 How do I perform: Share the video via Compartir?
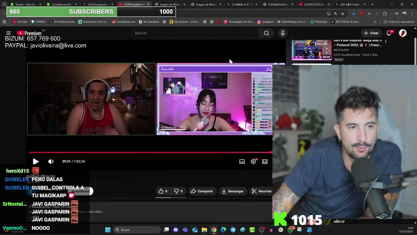(202, 191)
